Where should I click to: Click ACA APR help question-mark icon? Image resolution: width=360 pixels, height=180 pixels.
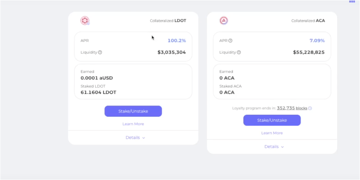click(x=230, y=41)
